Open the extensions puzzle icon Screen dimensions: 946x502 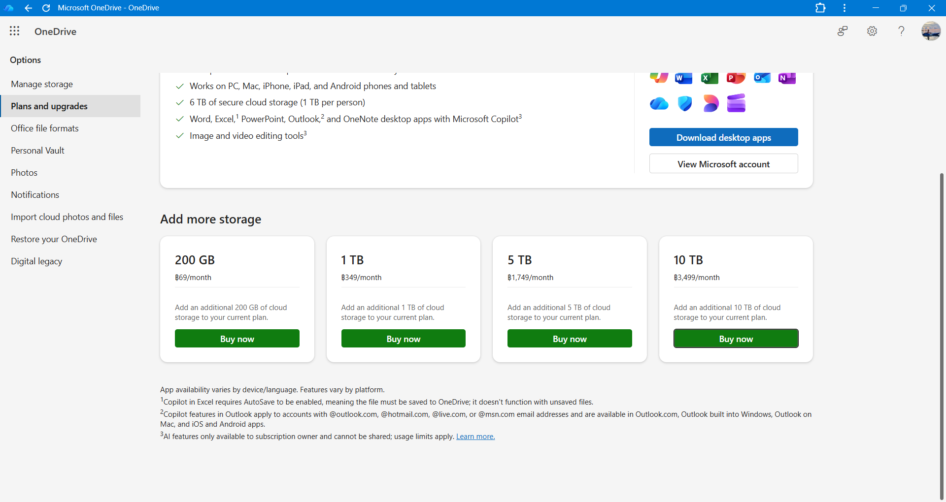pyautogui.click(x=820, y=8)
